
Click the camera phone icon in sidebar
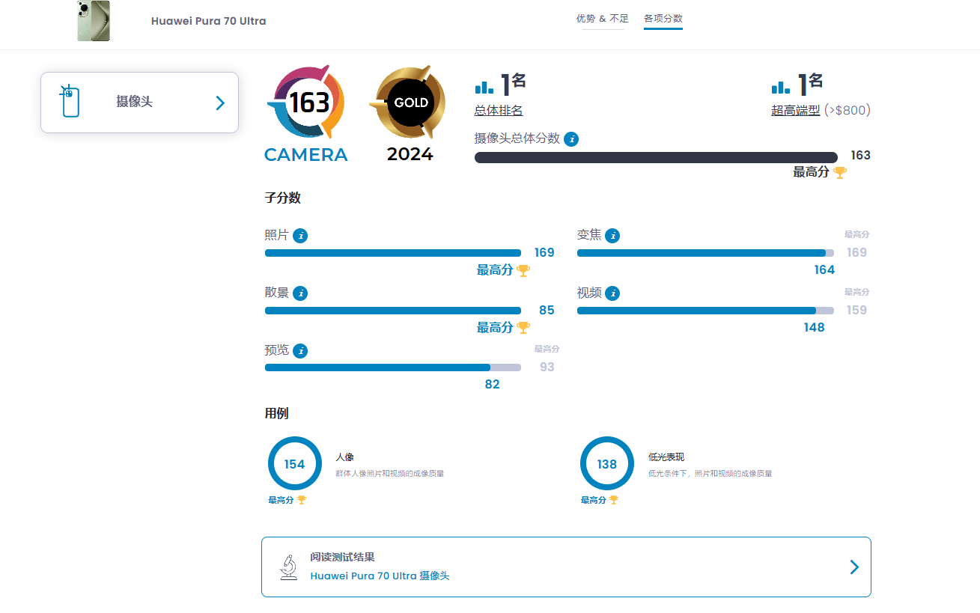point(70,101)
